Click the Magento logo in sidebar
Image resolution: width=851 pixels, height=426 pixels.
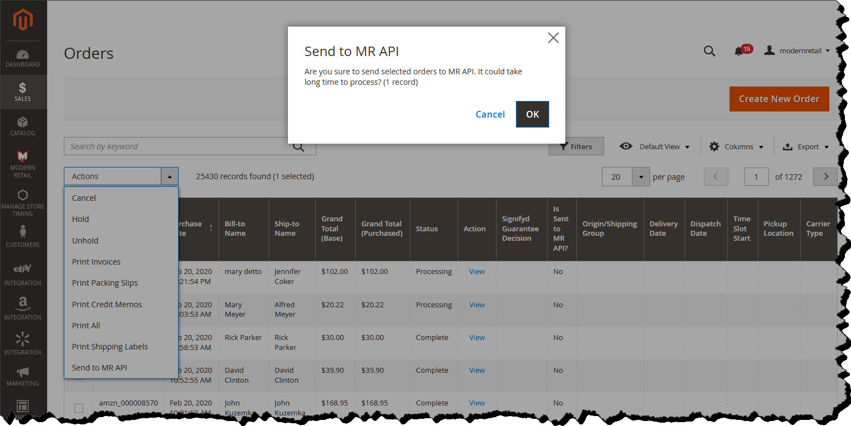23,20
